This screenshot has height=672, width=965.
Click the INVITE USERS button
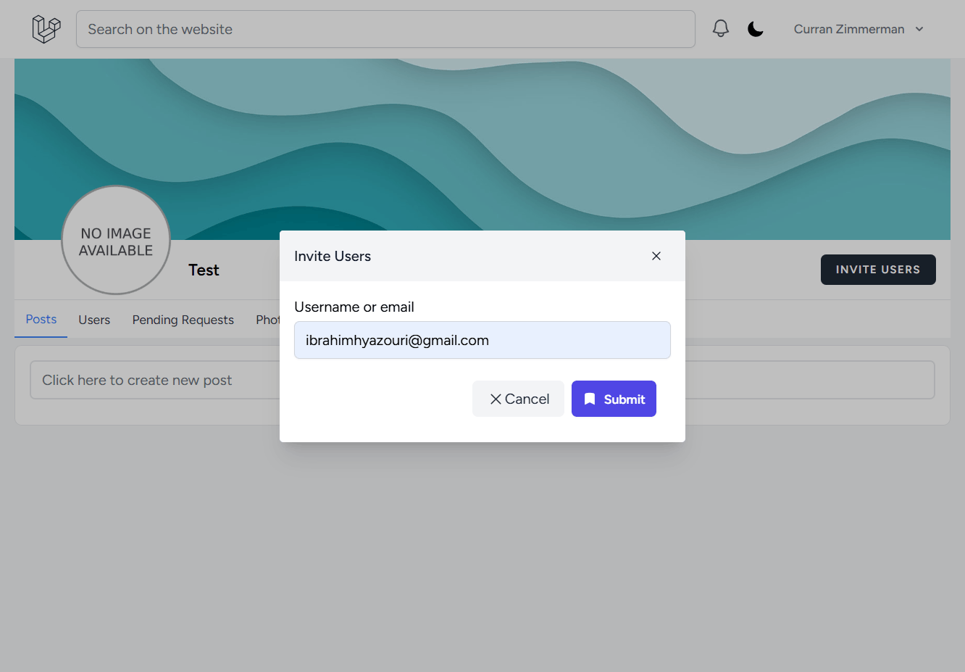[x=878, y=270]
